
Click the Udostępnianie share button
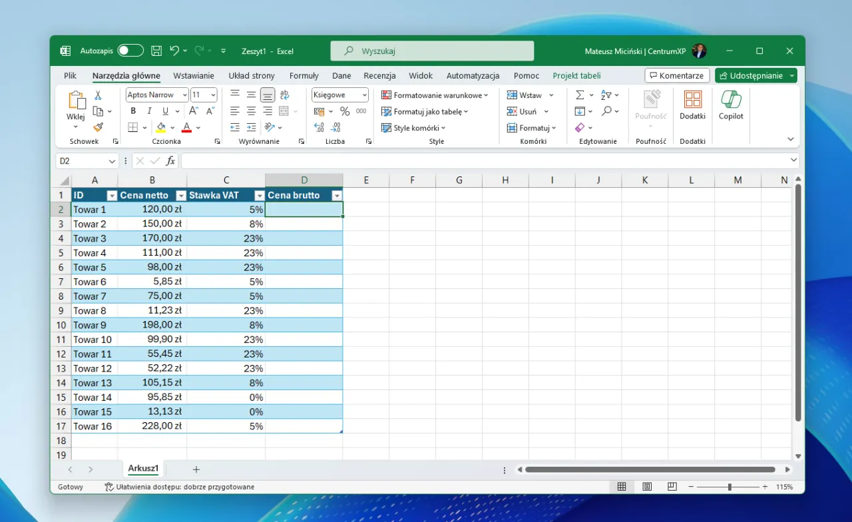[751, 76]
